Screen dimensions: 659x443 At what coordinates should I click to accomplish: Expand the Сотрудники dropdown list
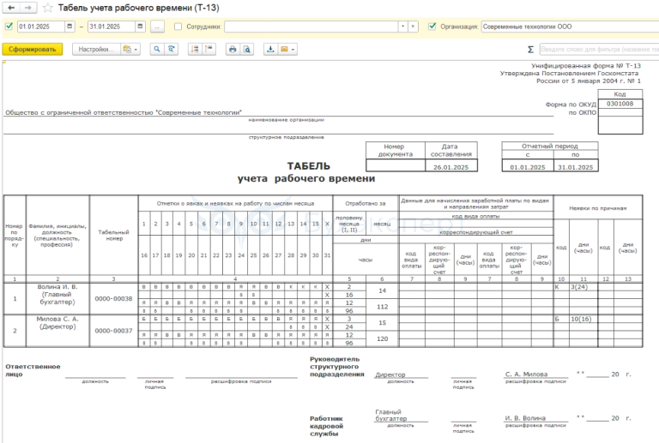[x=403, y=27]
